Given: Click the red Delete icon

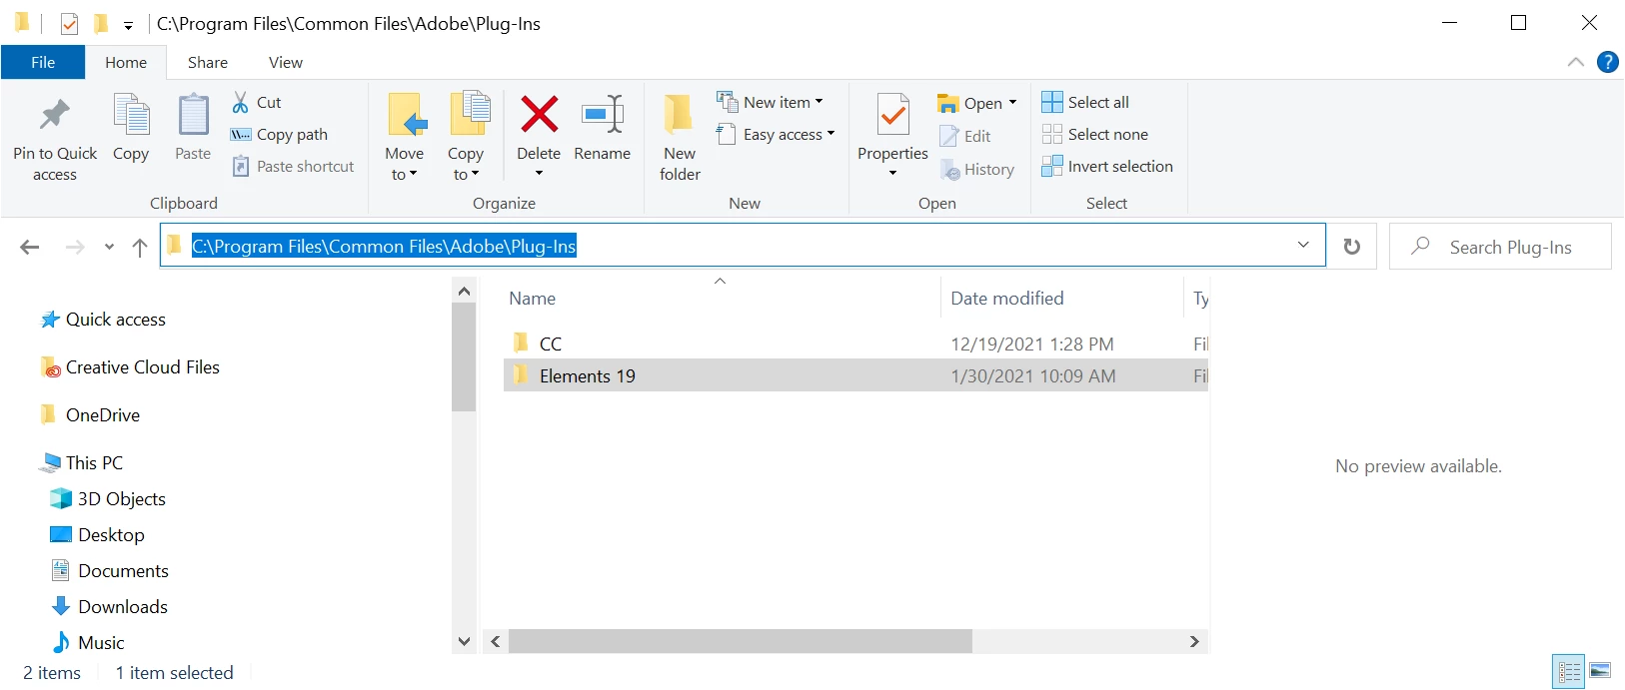Looking at the screenshot, I should pyautogui.click(x=539, y=114).
